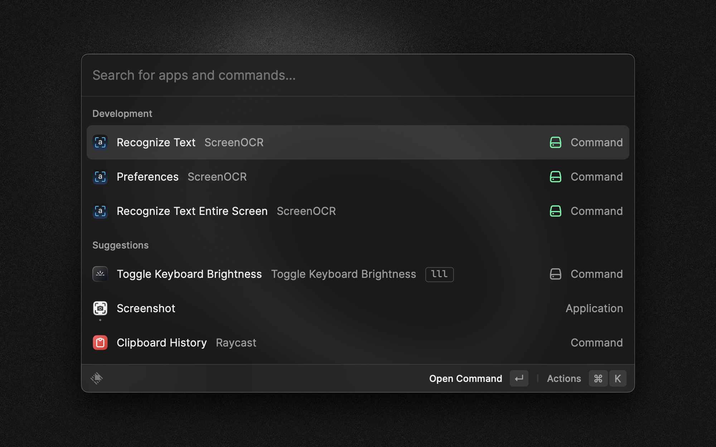The height and width of the screenshot is (447, 716).
Task: Open the Screenshot application entry
Action: point(358,308)
